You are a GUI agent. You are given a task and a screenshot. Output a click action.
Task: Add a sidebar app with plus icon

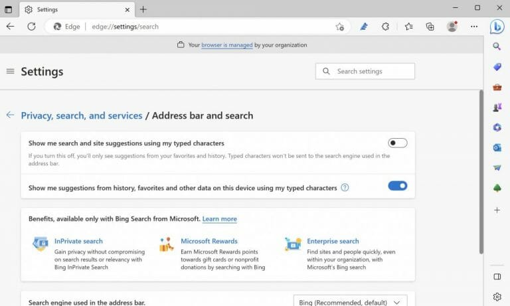[497, 210]
